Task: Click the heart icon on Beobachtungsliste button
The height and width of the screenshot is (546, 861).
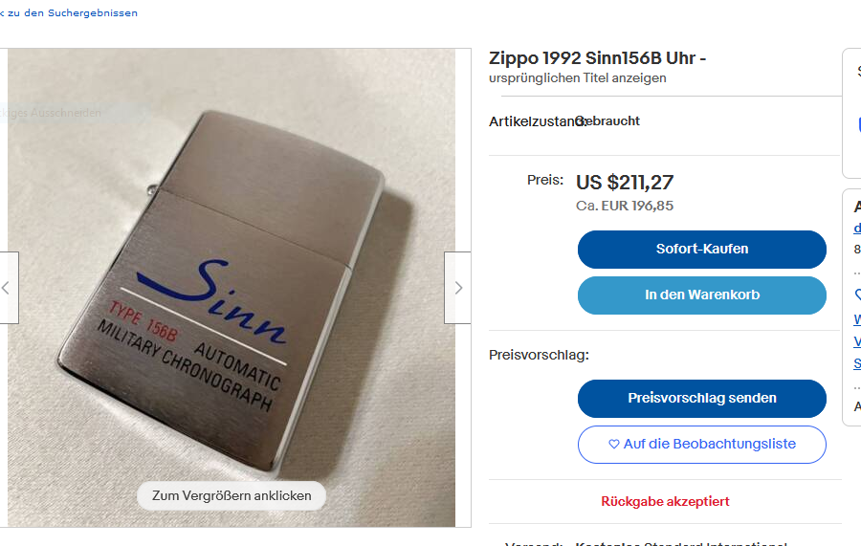Action: coord(614,444)
